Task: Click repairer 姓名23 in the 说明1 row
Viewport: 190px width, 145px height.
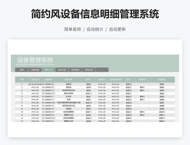Action: click(x=129, y=84)
